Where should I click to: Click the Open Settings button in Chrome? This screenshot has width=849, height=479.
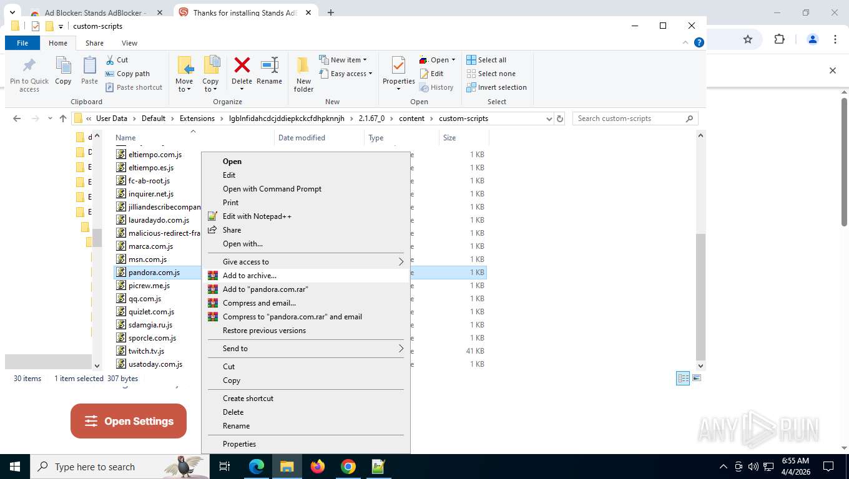click(x=129, y=421)
